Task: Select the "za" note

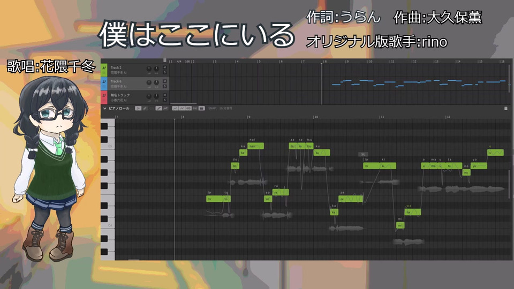Action: pos(293,146)
